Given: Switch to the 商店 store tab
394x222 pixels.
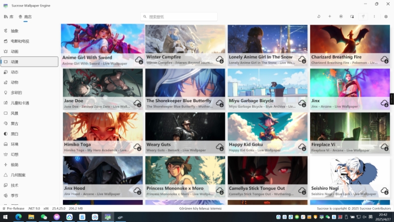Looking at the screenshot, I should pyautogui.click(x=26, y=17).
